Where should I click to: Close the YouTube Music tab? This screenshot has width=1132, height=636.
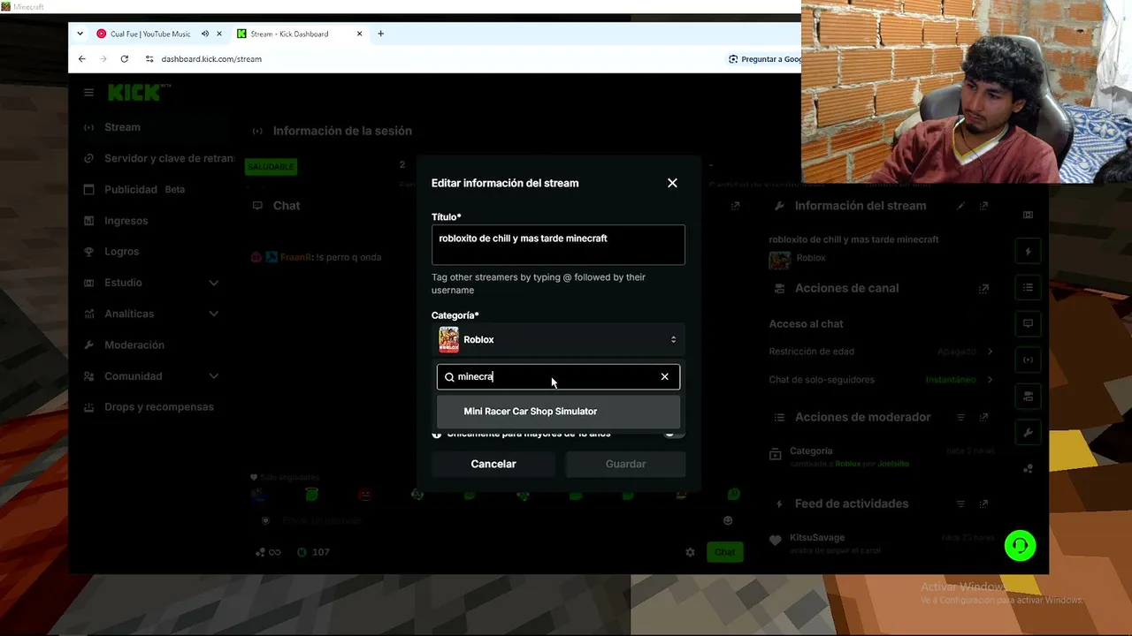(x=219, y=34)
